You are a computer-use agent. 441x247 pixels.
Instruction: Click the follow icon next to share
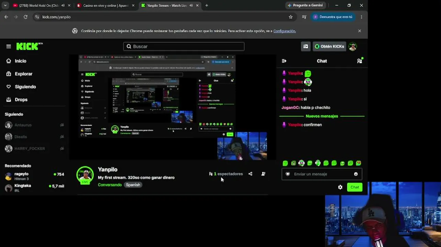pos(263,174)
